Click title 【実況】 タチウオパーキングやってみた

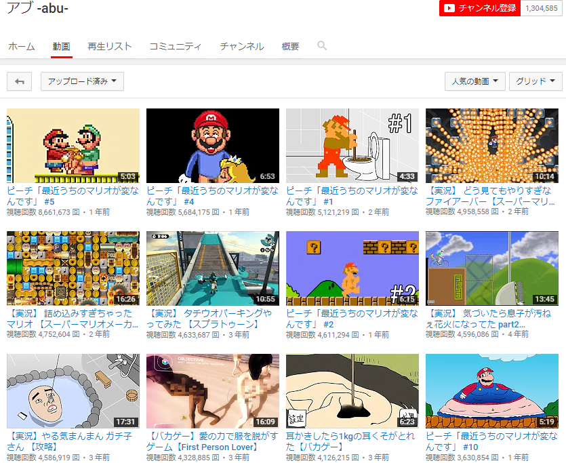point(209,319)
